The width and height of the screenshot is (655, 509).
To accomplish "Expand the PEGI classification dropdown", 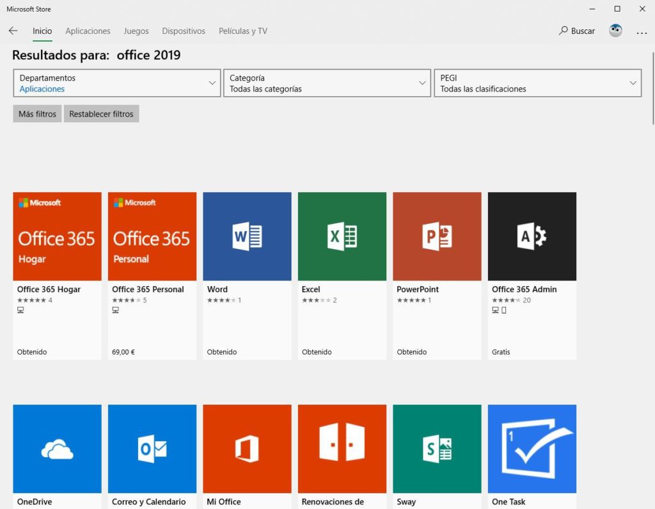I will point(537,83).
